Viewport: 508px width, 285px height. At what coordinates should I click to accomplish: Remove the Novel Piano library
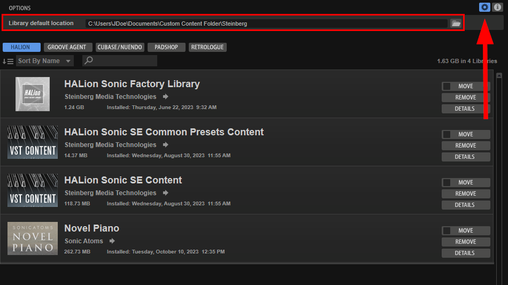pos(465,242)
